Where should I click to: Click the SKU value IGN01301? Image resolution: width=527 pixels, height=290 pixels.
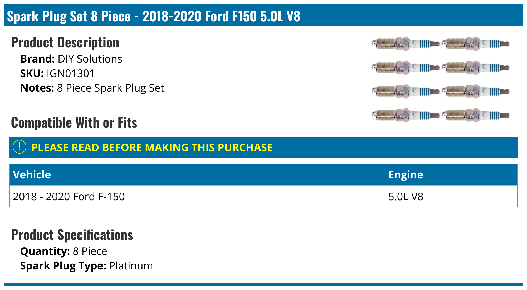[x=71, y=74]
